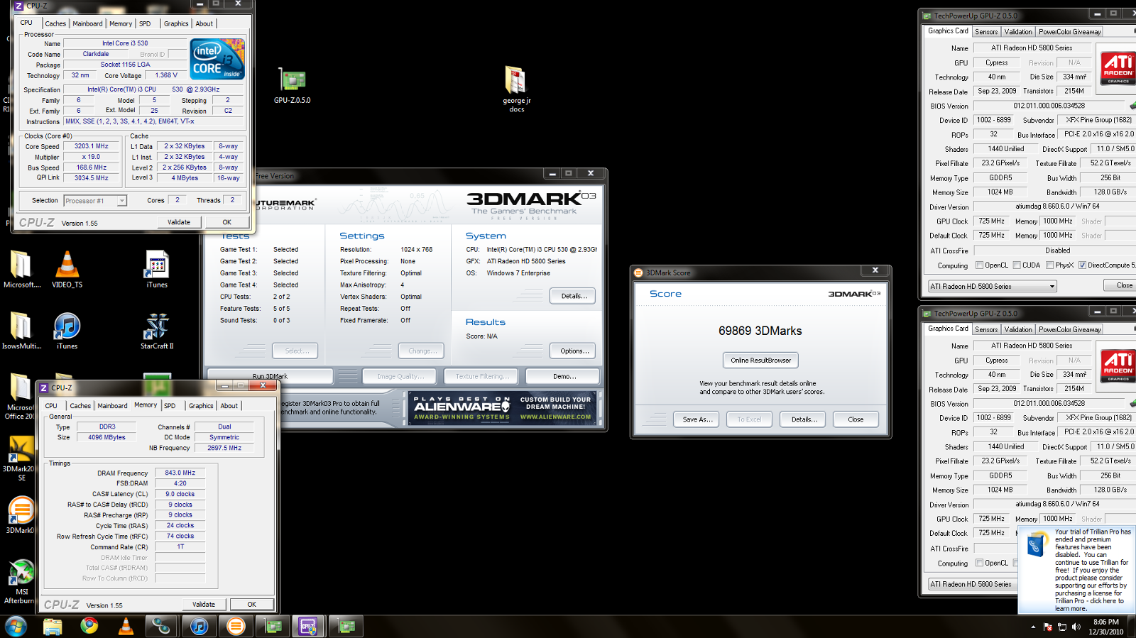Viewport: 1136px width, 638px height.
Task: Click the DRAM Frequency value 843.0 MHz
Action: [180, 473]
